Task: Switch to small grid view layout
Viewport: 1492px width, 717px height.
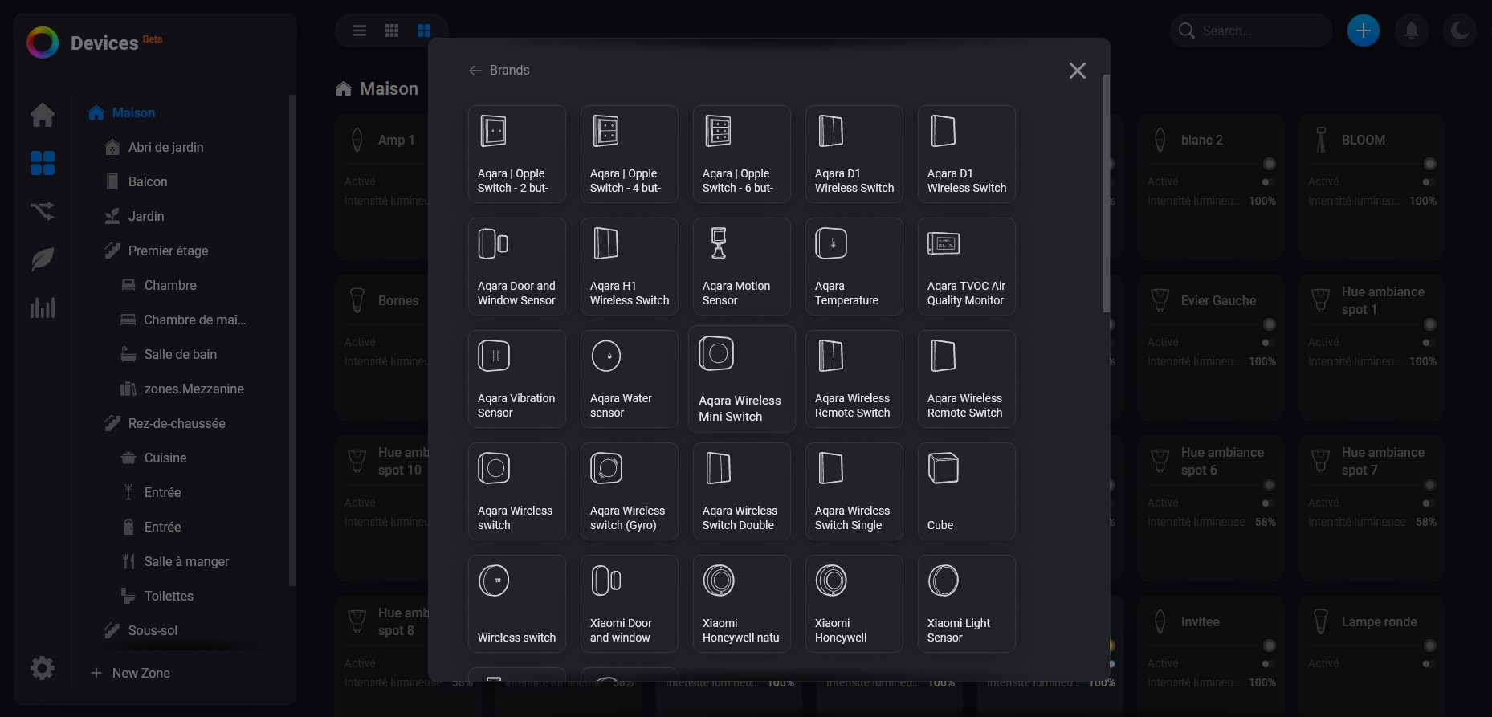Action: pos(392,31)
